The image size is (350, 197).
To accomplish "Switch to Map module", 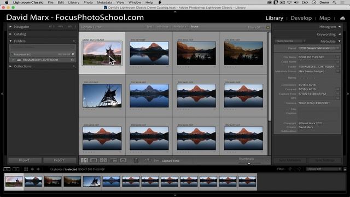I will tap(325, 18).
